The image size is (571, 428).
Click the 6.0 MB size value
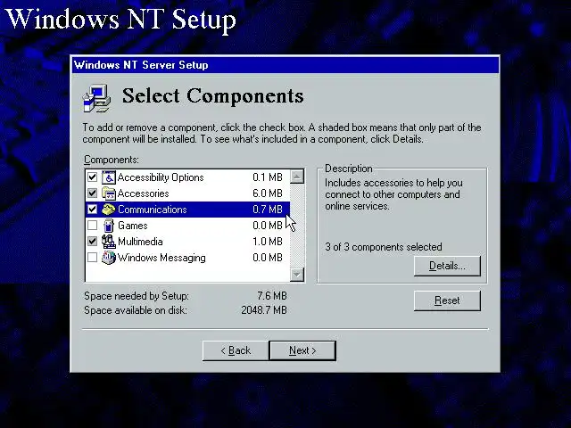pos(268,193)
